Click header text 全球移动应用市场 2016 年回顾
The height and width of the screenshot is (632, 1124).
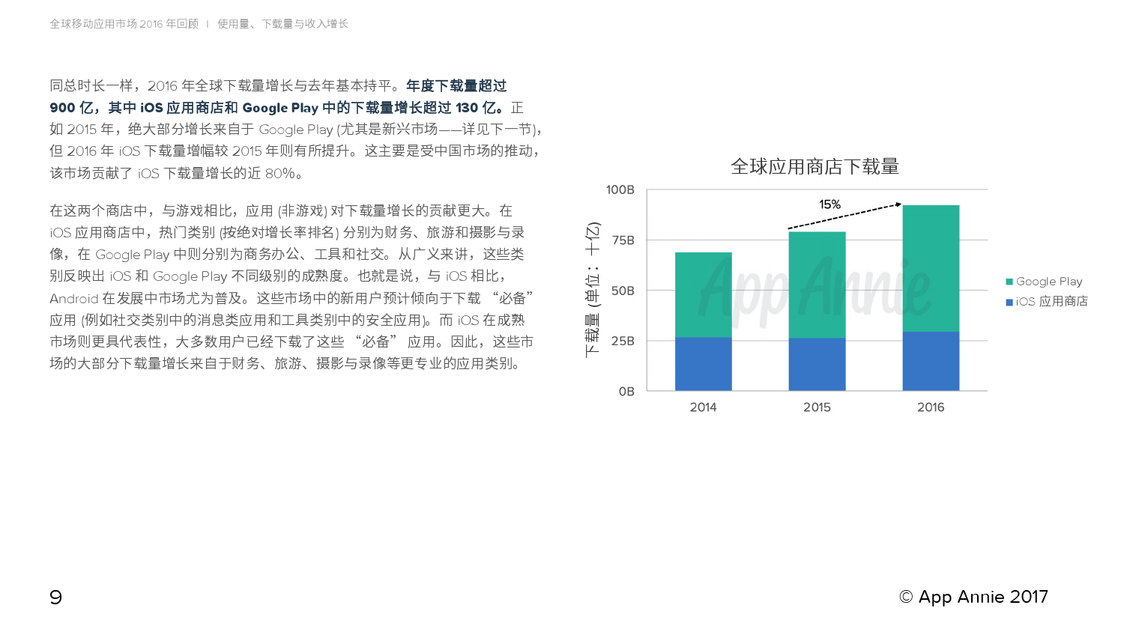124,24
